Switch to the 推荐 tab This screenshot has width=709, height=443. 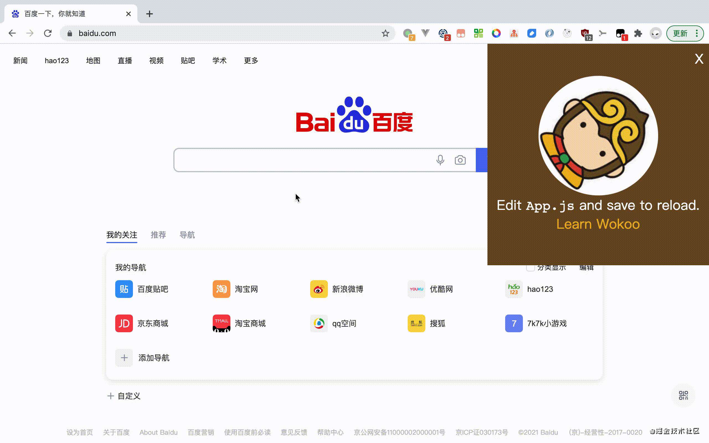click(x=158, y=235)
